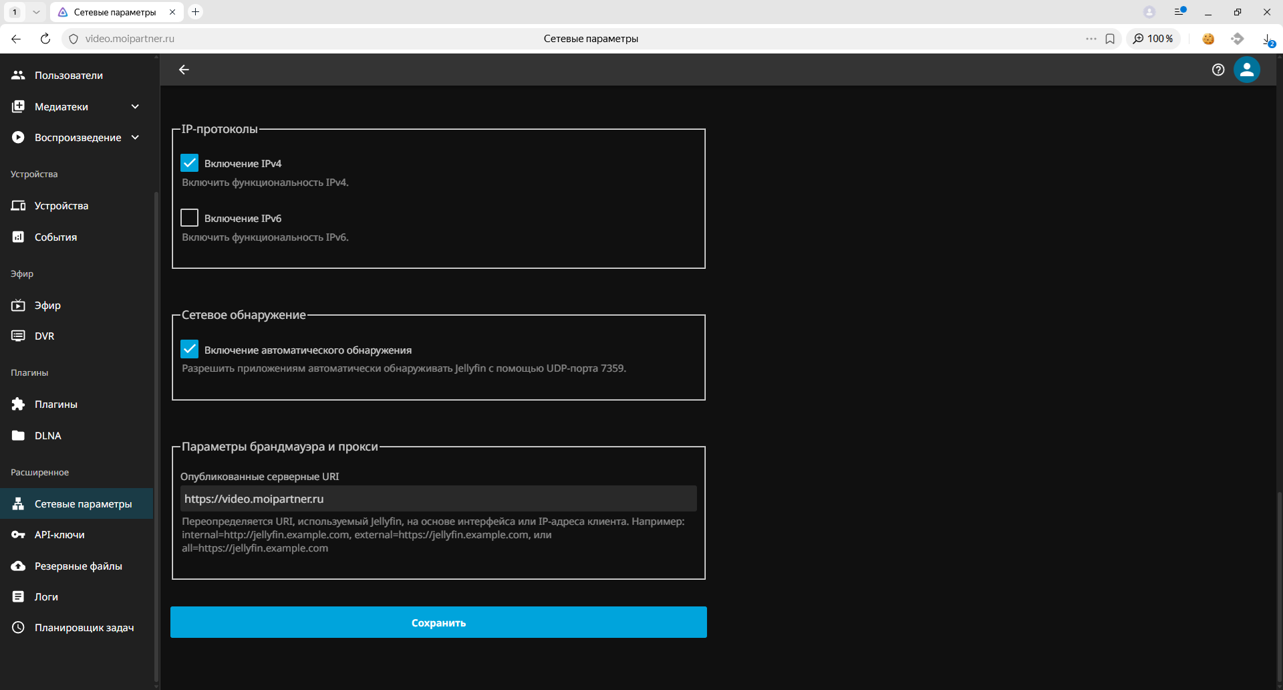
Task: Click the back arrow in Jellyfin header
Action: coord(184,70)
